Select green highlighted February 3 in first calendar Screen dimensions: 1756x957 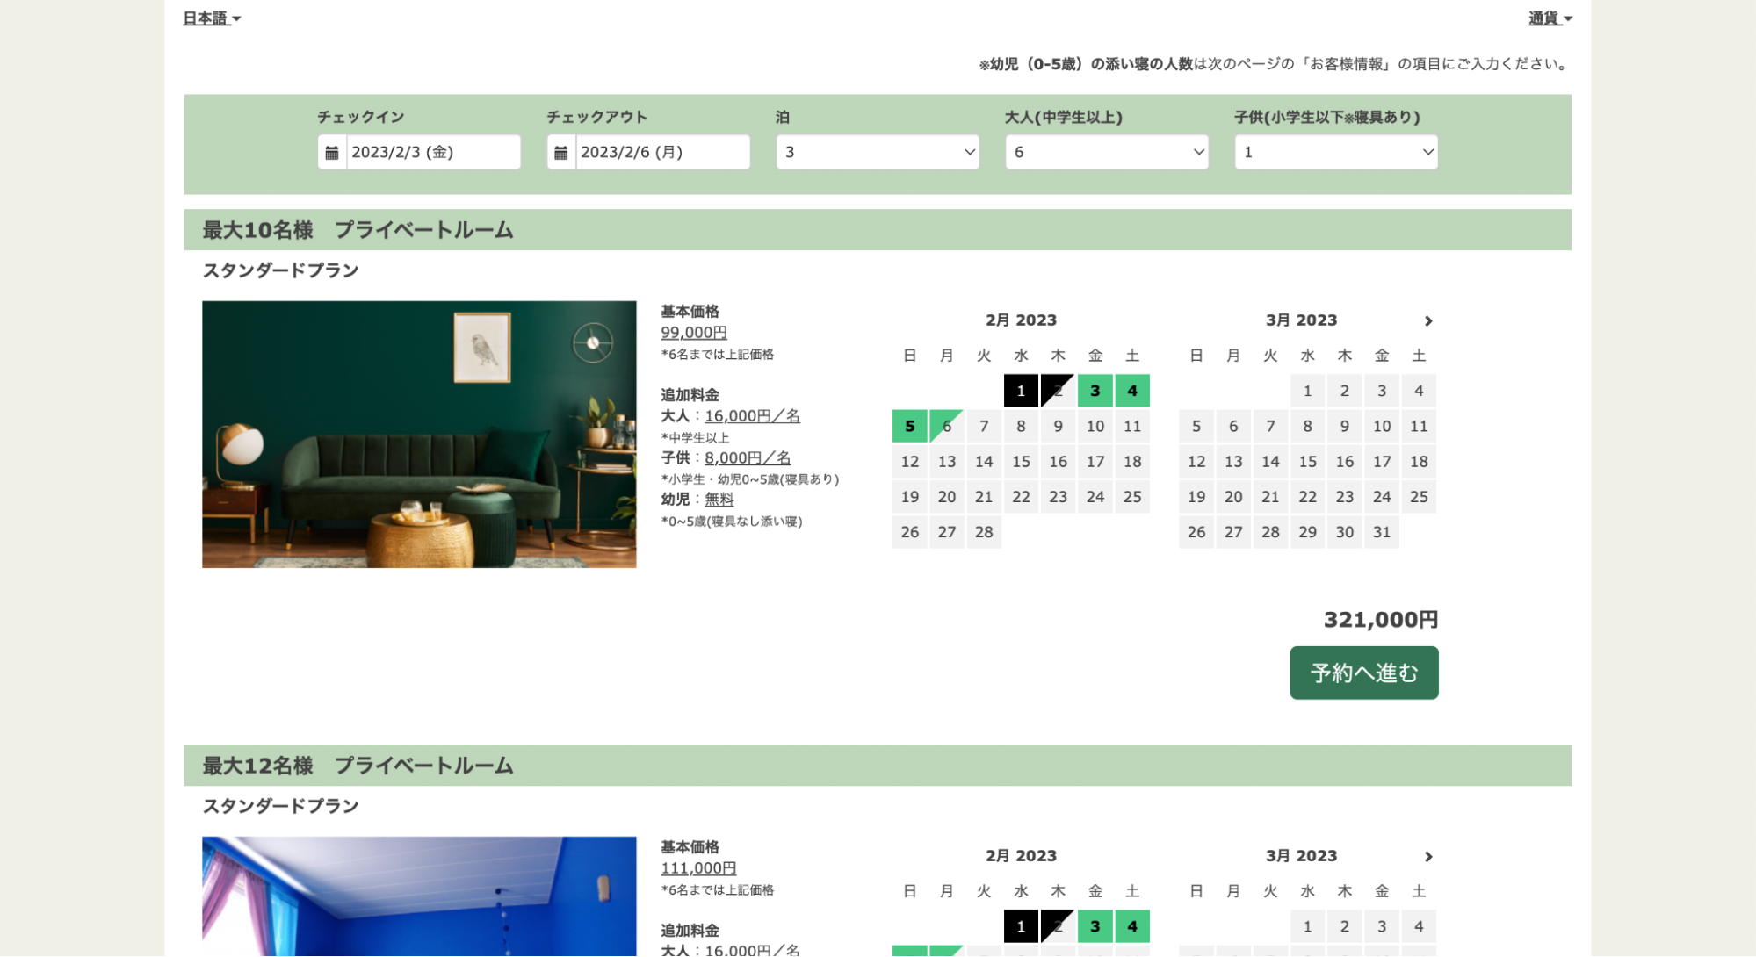(1095, 392)
